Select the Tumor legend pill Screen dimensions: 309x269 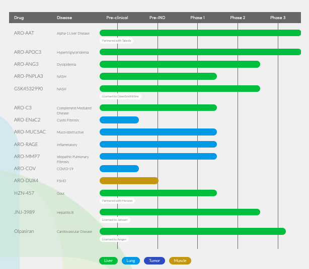click(154, 260)
